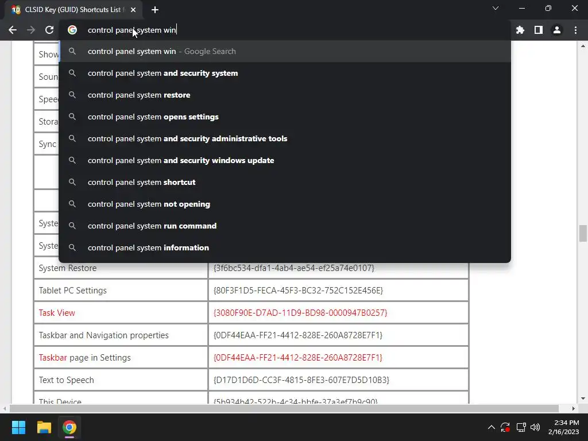Open the Windows Start menu
Image resolution: width=588 pixels, height=441 pixels.
click(18, 427)
